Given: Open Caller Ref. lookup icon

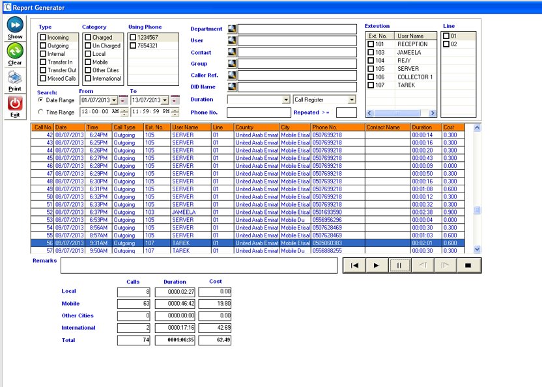Looking at the screenshot, I should click(232, 75).
